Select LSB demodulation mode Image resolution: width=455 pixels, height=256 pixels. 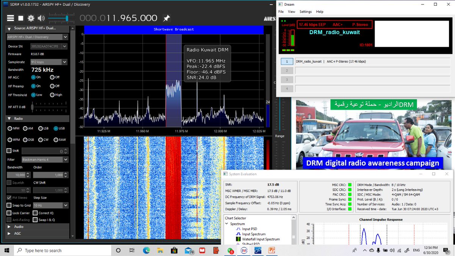pyautogui.click(x=40, y=129)
